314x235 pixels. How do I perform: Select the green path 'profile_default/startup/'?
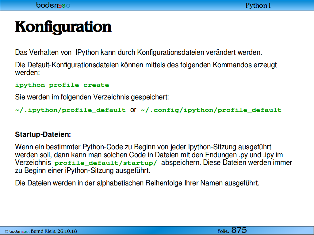pos(105,163)
